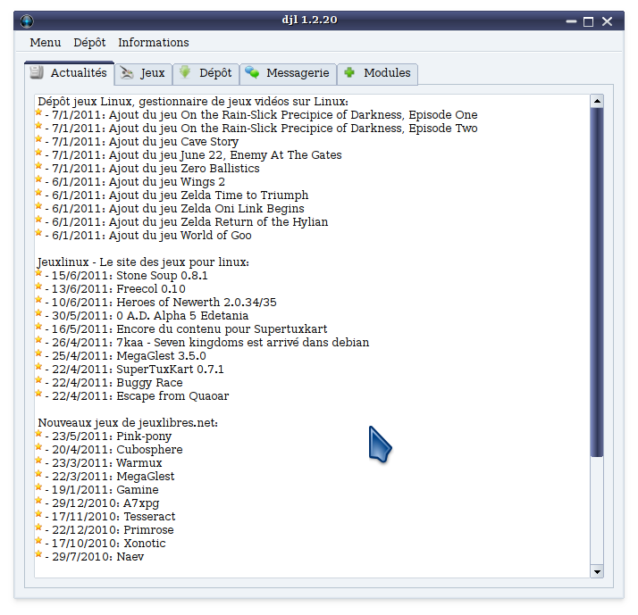This screenshot has width=638, height=615.
Task: Click the star next to Zero Ballistics
Action: [x=38, y=166]
